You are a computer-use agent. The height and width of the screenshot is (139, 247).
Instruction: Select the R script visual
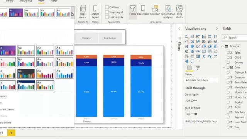pyautogui.click(x=204, y=56)
